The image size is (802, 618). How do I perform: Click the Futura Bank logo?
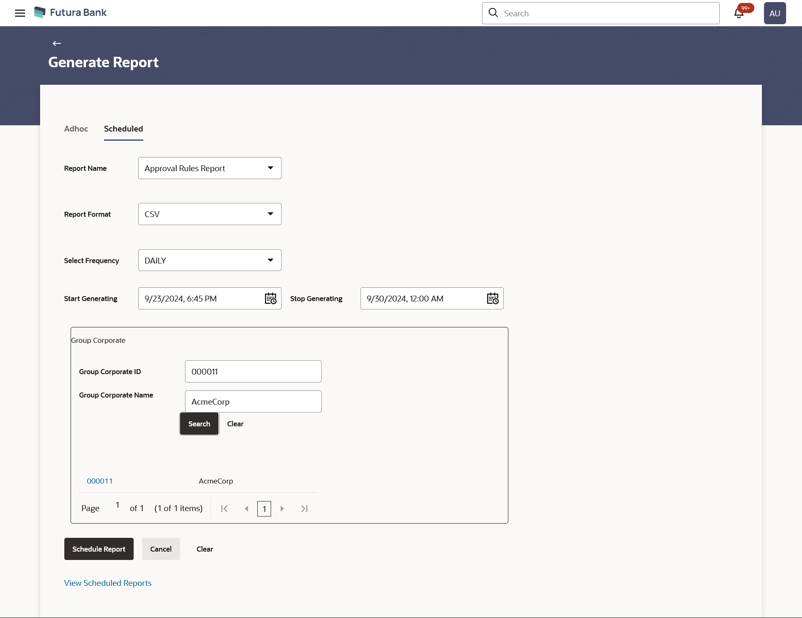[x=70, y=13]
